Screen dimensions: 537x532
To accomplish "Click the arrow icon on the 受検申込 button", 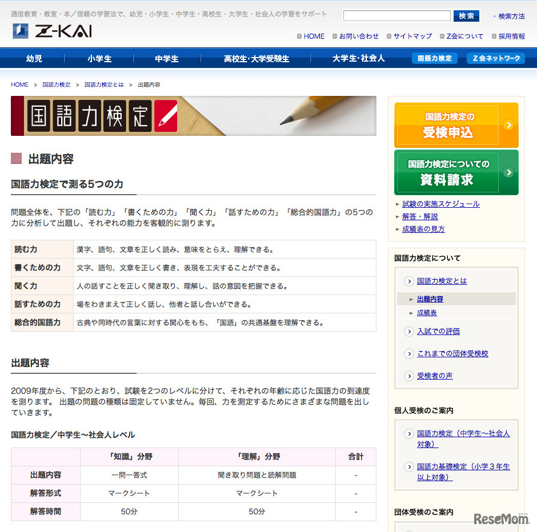I will [509, 125].
